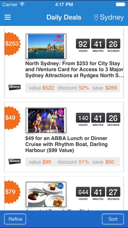The width and height of the screenshot is (128, 228).
Task: Tap Groupon logo on Rydges deal
Action: click(14, 87)
